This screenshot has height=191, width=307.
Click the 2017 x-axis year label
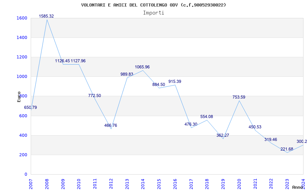(191, 184)
